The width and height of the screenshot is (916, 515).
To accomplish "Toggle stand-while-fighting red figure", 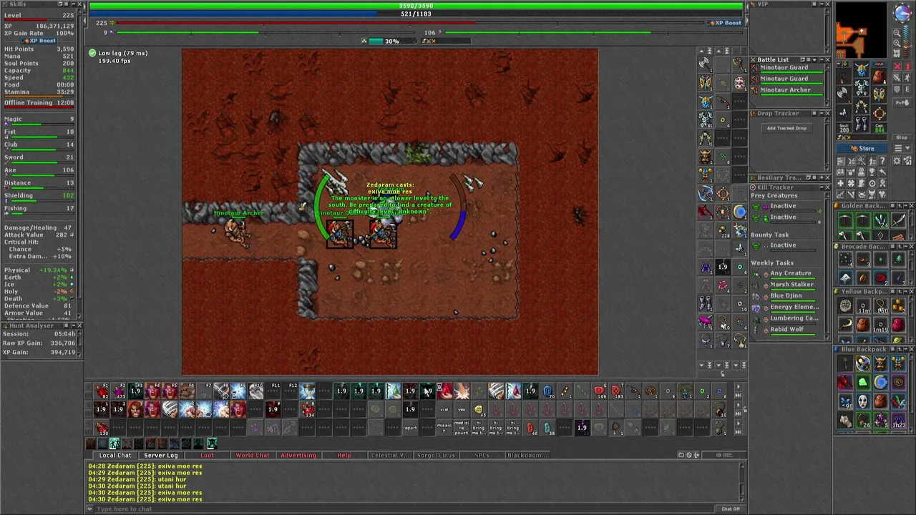I will coord(908,67).
